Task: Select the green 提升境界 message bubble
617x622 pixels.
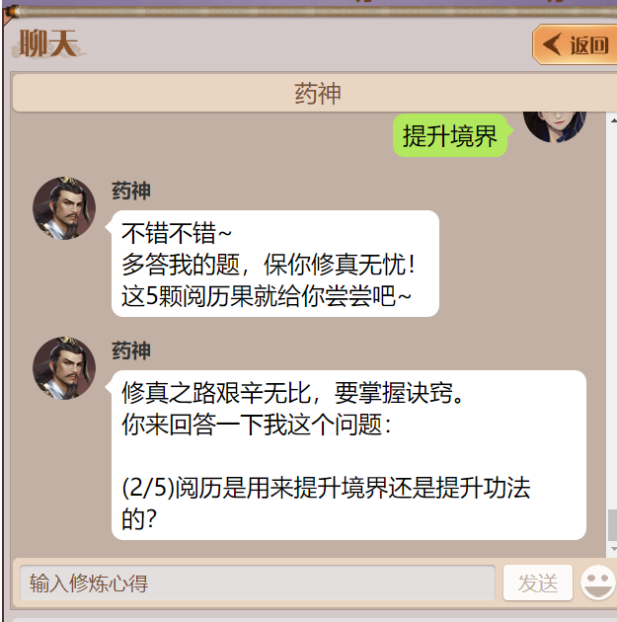Action: point(450,135)
